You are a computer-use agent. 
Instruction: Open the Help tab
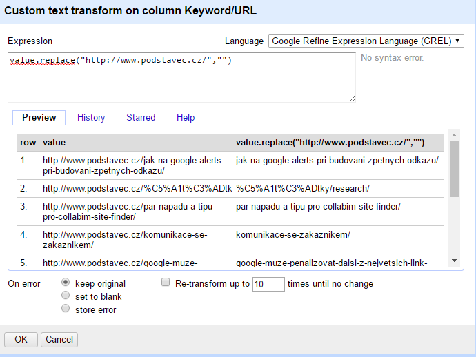click(x=186, y=117)
